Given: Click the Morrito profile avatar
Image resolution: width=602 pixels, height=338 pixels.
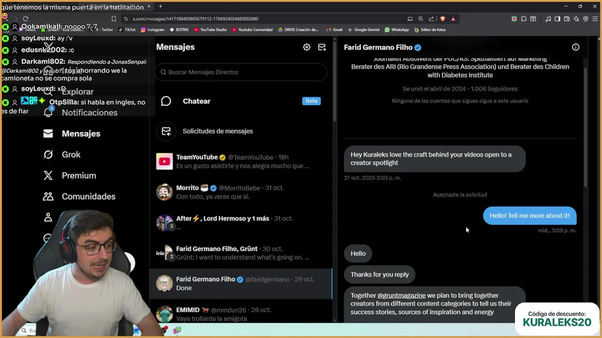Looking at the screenshot, I should coord(165,192).
